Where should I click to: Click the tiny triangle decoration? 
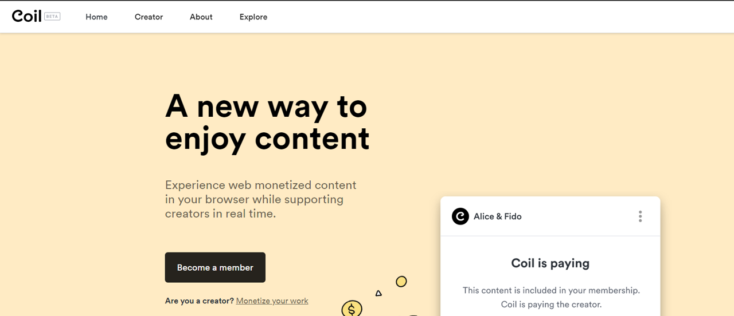click(x=378, y=293)
